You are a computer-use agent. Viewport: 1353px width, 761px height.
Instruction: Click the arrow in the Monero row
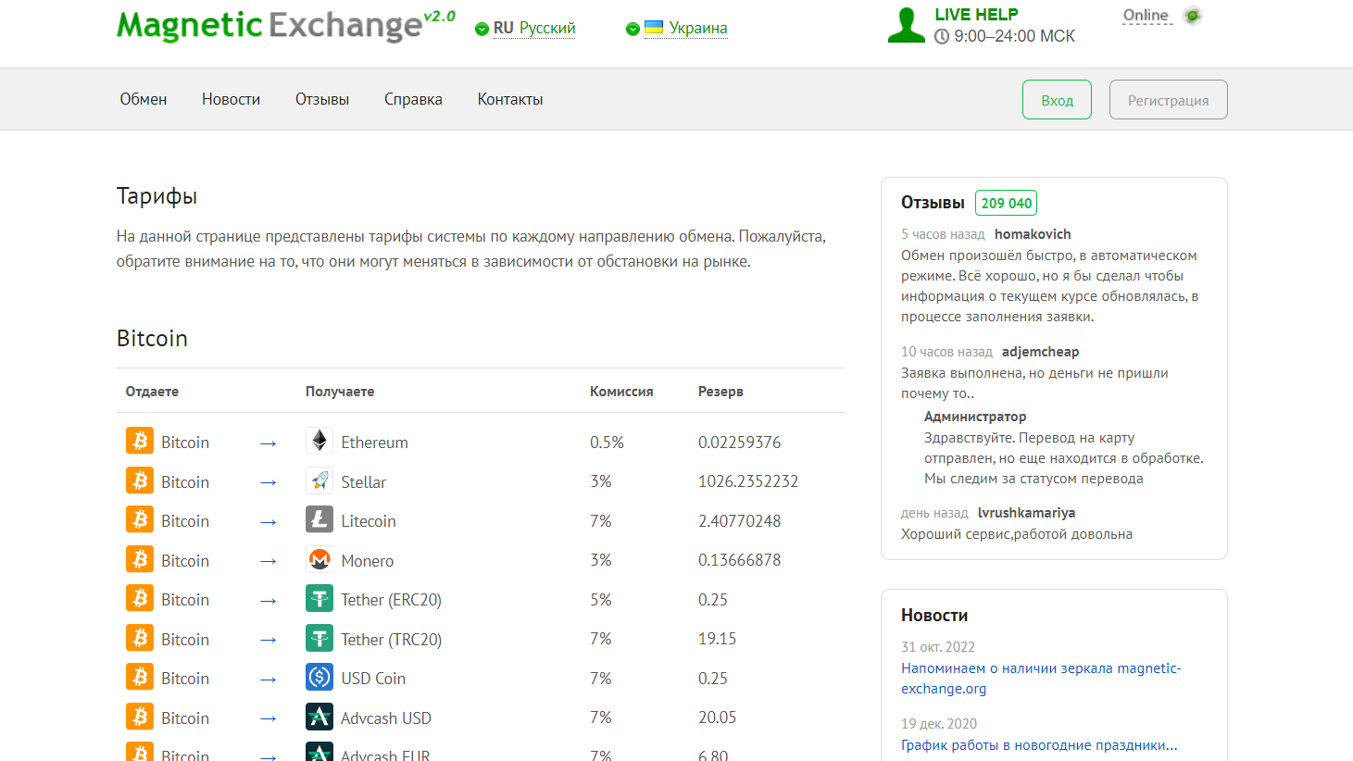(269, 562)
